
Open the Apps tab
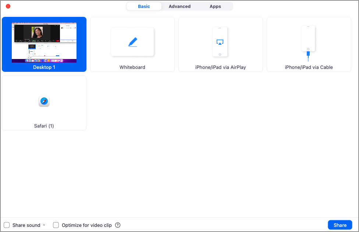point(215,6)
